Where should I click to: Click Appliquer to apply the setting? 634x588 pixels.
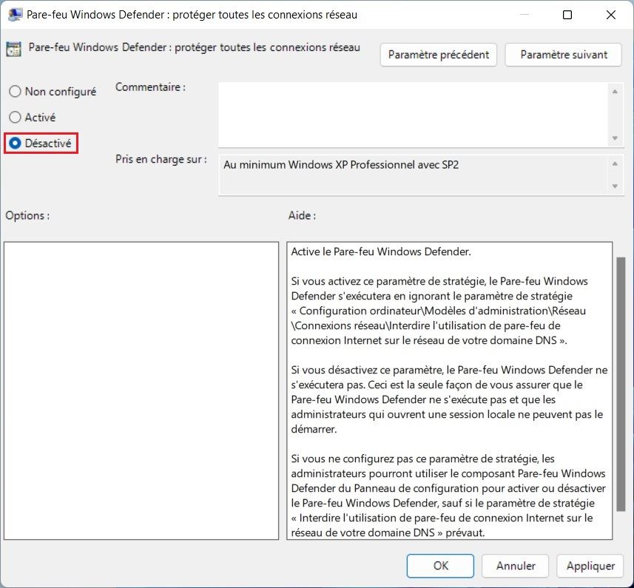pos(590,566)
